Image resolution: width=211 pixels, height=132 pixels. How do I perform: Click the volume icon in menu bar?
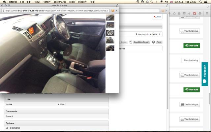pos(166,2)
